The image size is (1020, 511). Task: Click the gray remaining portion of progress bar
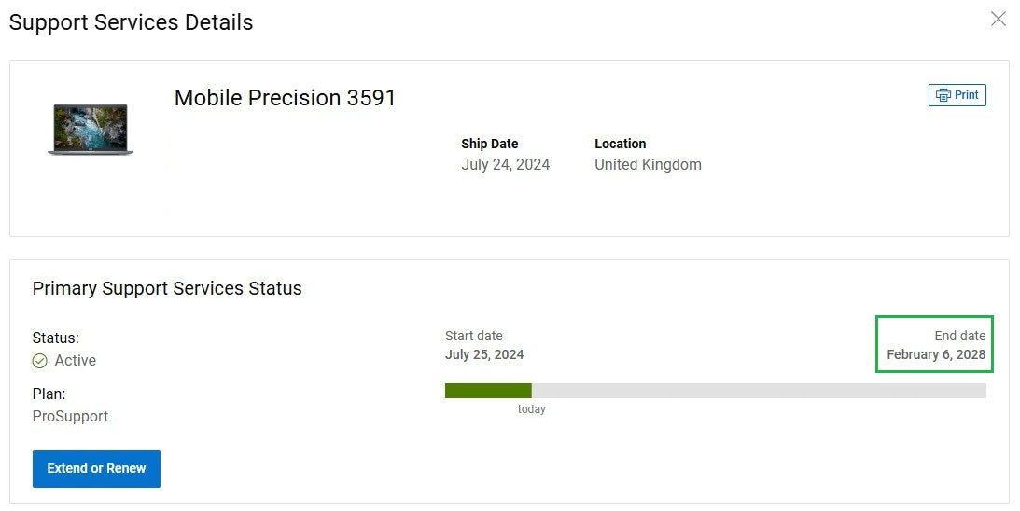[758, 391]
